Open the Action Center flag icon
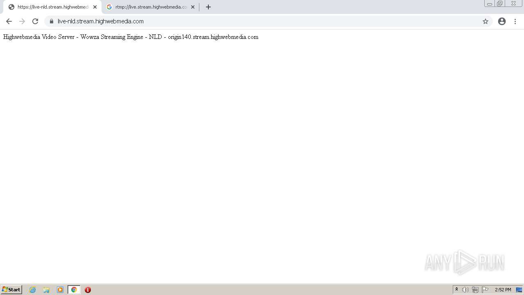Screen dimensions: 524x295 click(485, 290)
